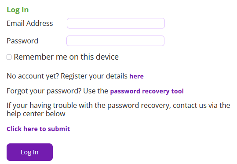Open the register details 'here' link
The image size is (237, 164).
(x=136, y=76)
